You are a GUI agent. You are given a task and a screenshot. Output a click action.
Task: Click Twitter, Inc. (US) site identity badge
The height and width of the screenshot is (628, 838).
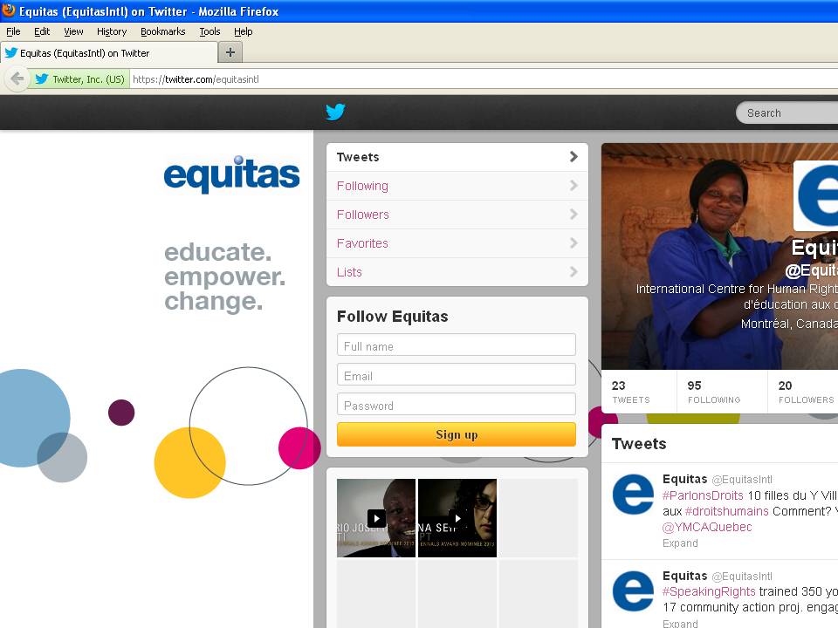pos(79,79)
